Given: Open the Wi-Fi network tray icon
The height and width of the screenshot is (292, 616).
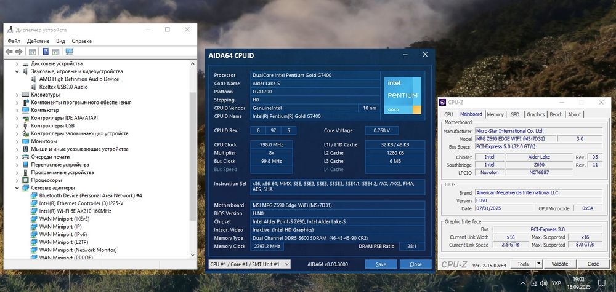Looking at the screenshot, I should pos(534,283).
